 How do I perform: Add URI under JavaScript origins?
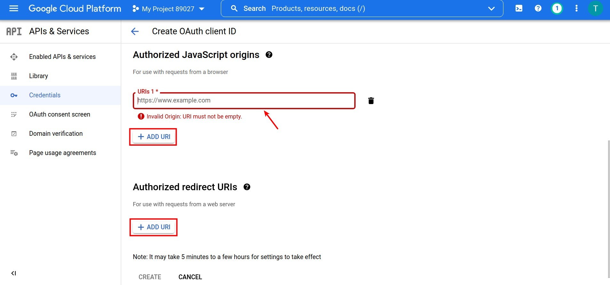[154, 137]
